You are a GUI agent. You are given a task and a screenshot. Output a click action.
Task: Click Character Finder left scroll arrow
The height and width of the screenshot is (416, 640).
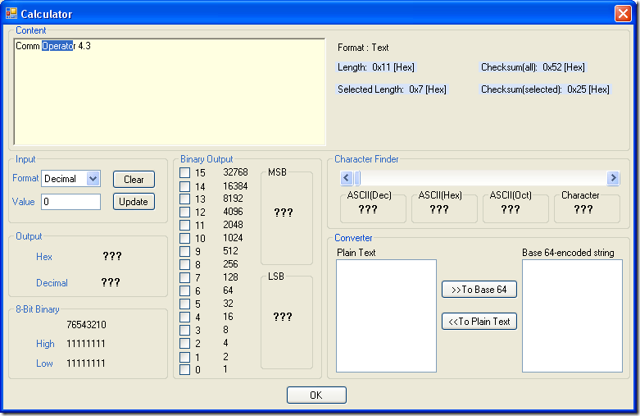click(347, 178)
